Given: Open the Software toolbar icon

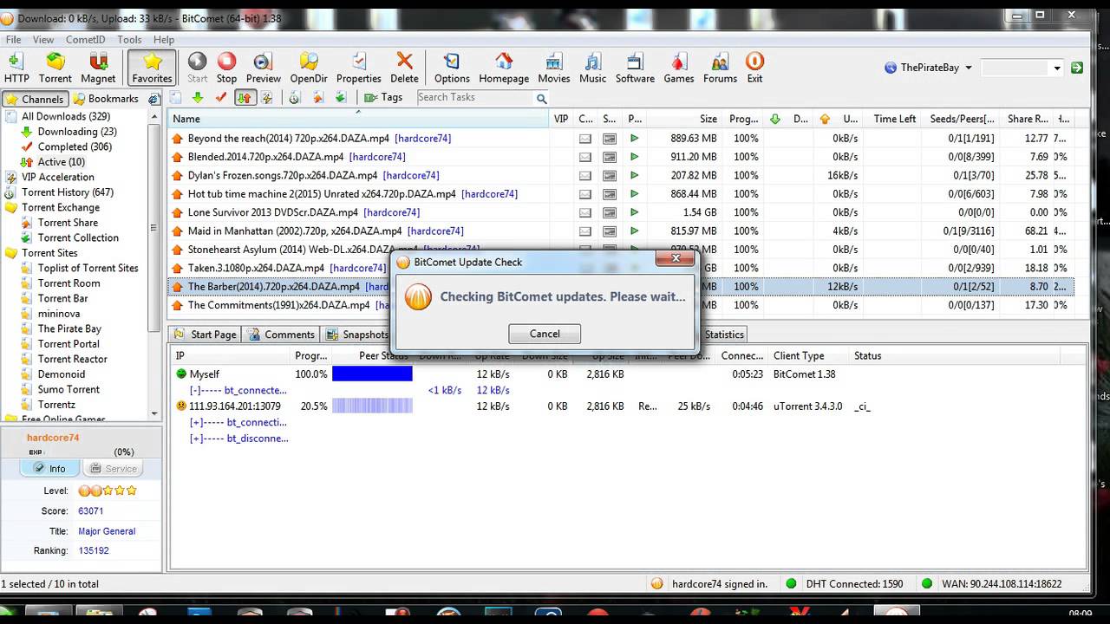Looking at the screenshot, I should (635, 68).
